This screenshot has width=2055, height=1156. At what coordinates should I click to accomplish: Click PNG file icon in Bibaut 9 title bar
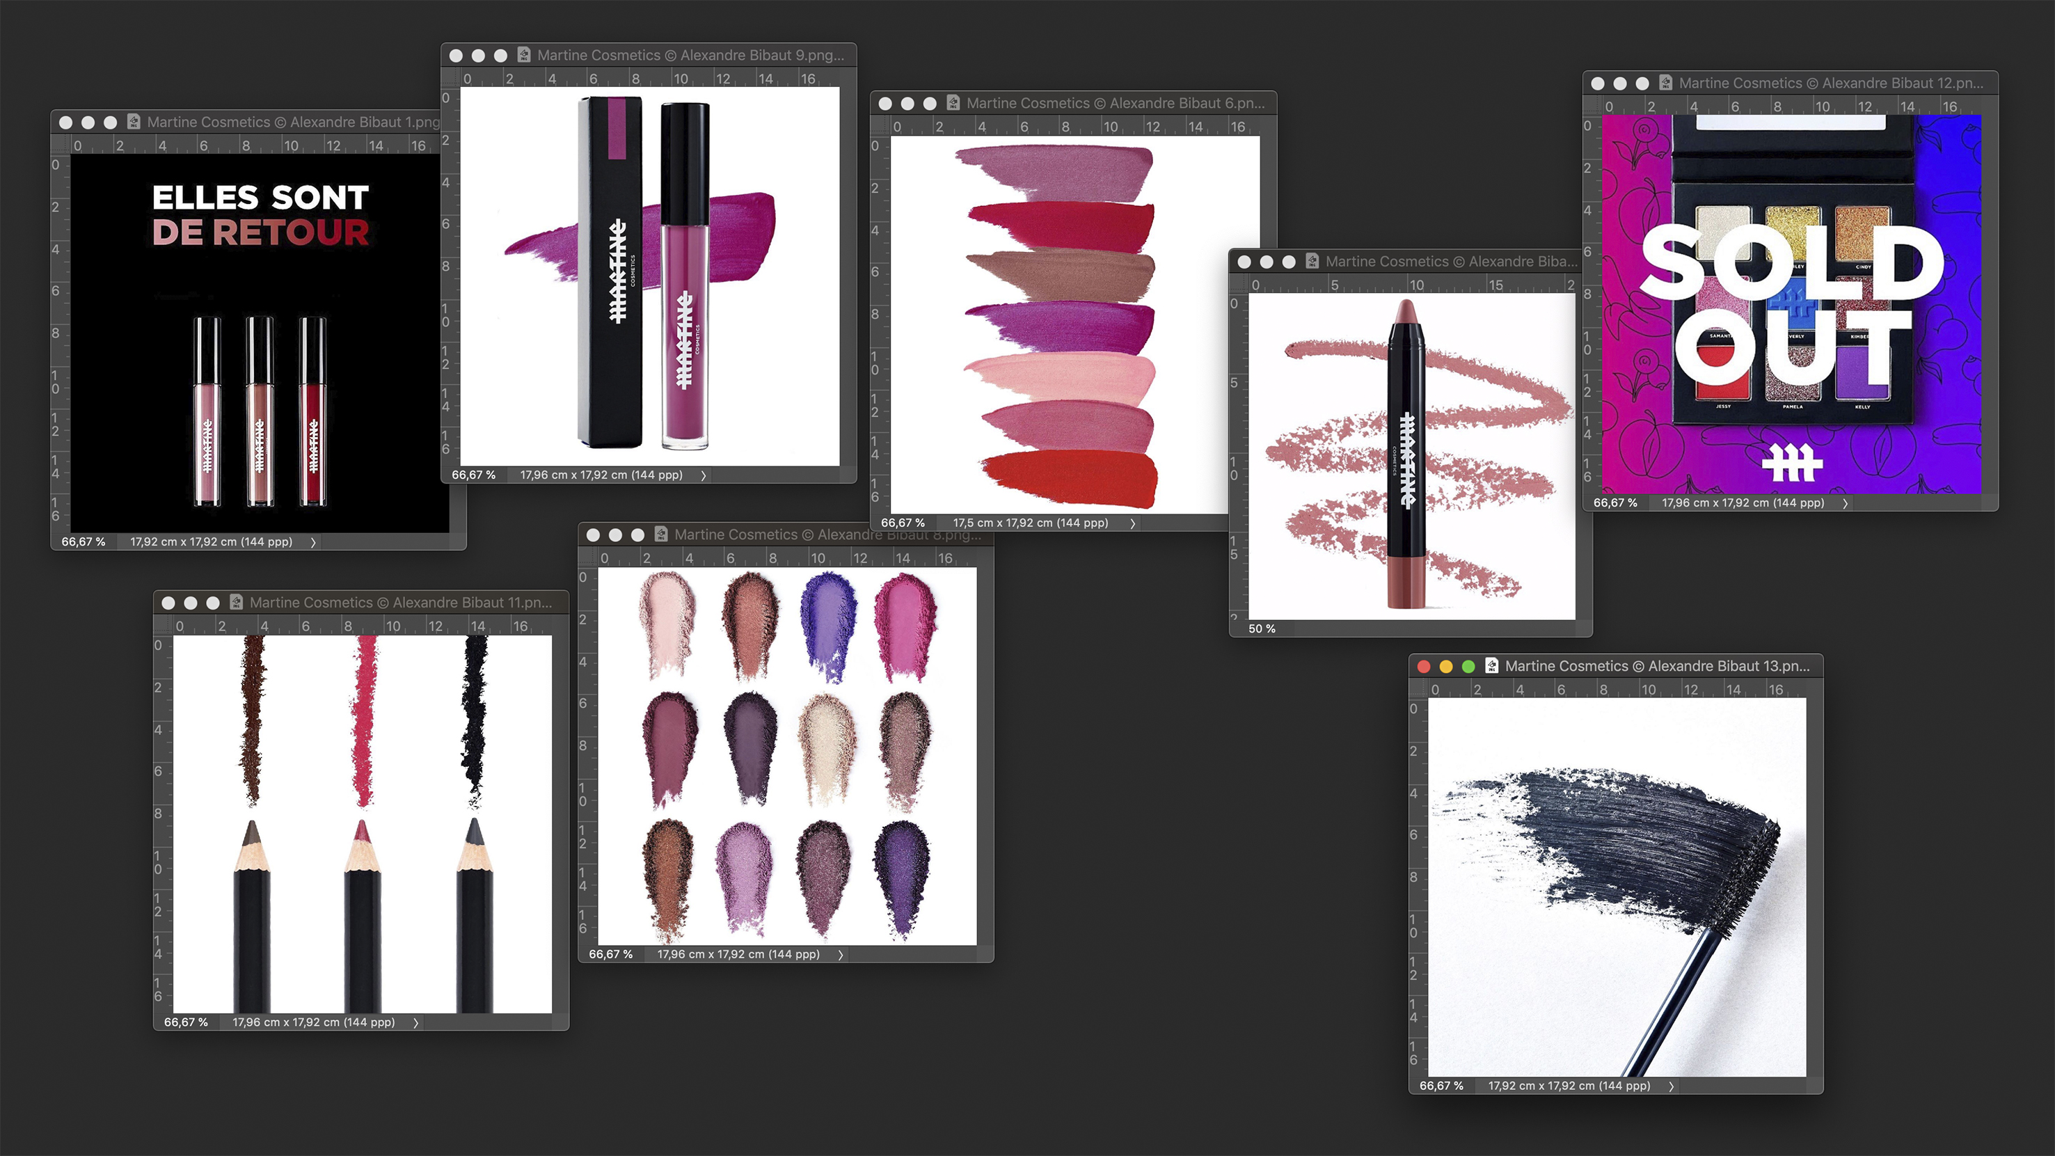(x=523, y=54)
